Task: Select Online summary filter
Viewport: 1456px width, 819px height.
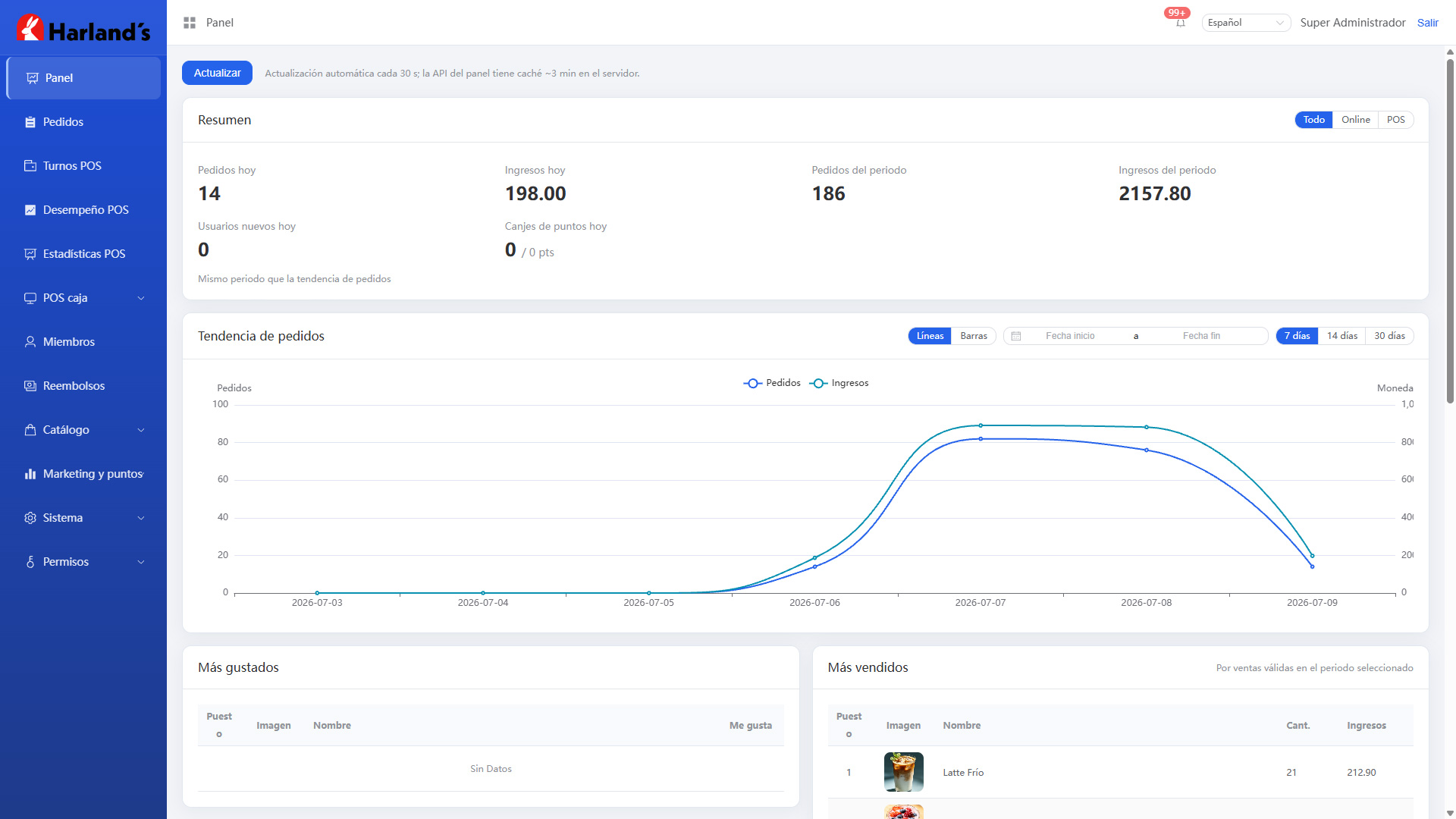Action: click(x=1355, y=120)
